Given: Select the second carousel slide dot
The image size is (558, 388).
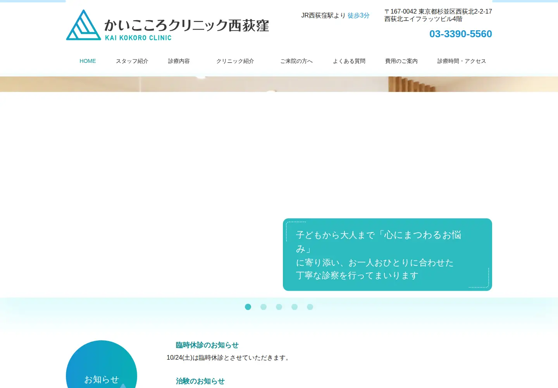Looking at the screenshot, I should 263,307.
